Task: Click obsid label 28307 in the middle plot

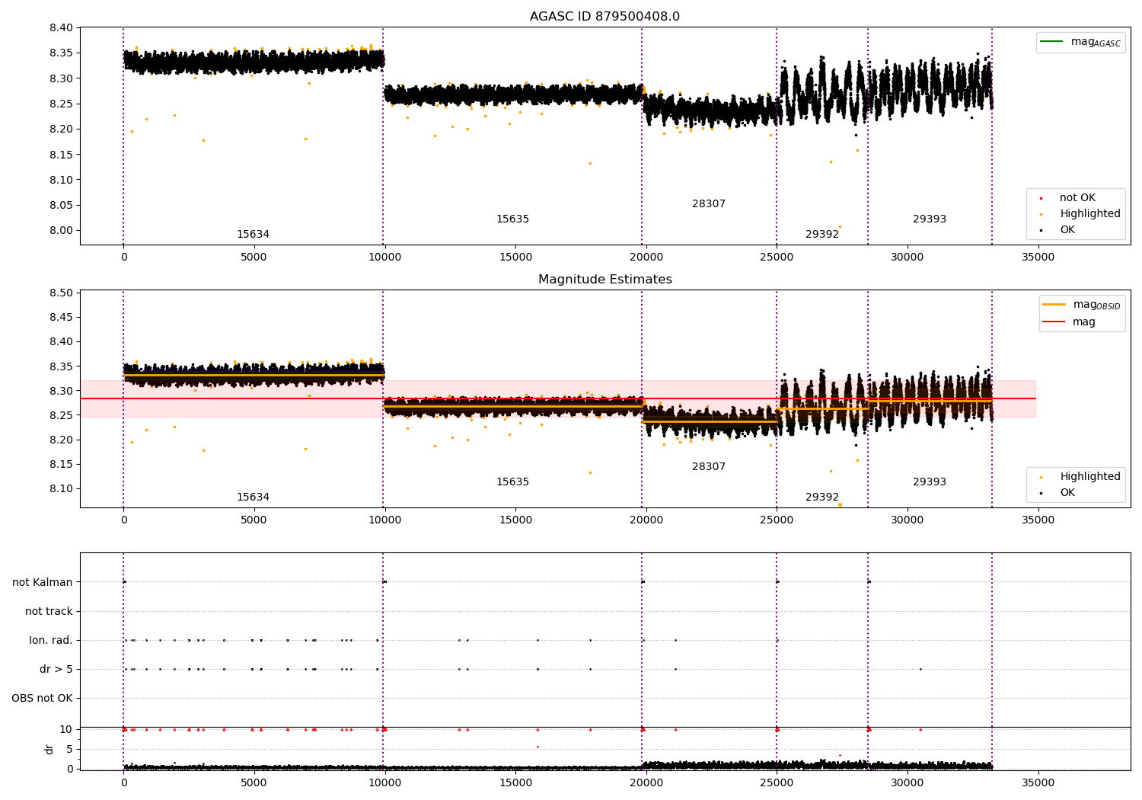Action: (x=709, y=467)
